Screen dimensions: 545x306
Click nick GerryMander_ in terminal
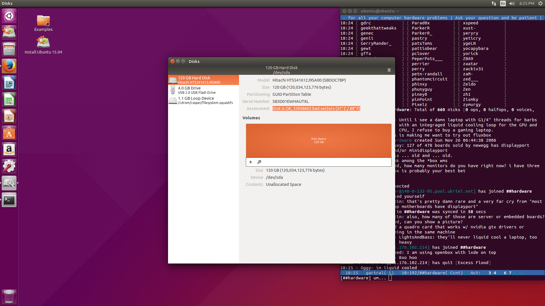click(x=376, y=43)
